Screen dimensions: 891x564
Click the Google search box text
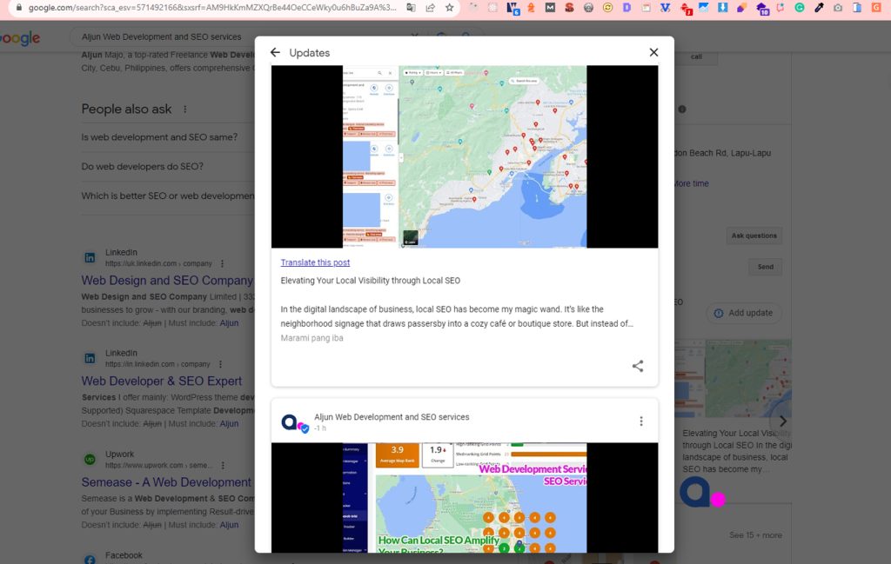point(161,36)
